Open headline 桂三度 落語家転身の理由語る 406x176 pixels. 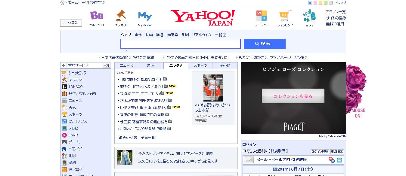(144, 122)
